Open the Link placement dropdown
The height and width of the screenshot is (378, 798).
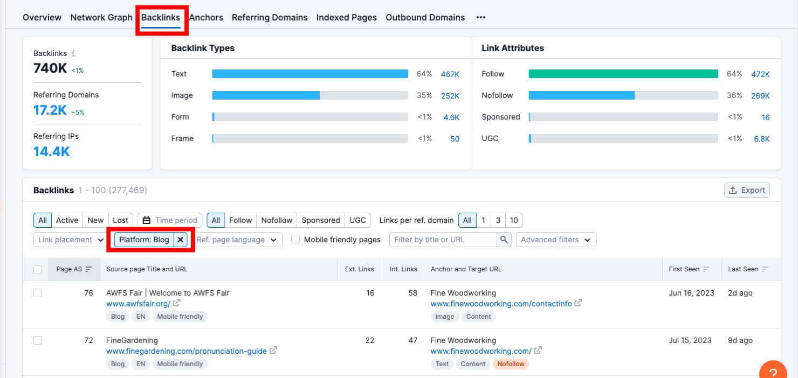click(69, 239)
